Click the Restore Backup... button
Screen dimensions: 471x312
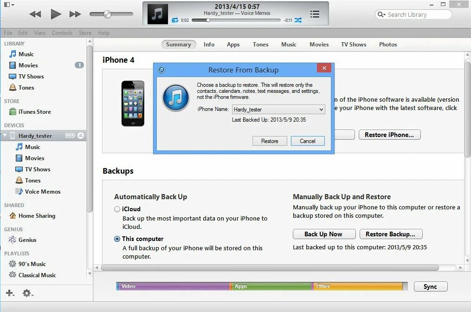(391, 234)
